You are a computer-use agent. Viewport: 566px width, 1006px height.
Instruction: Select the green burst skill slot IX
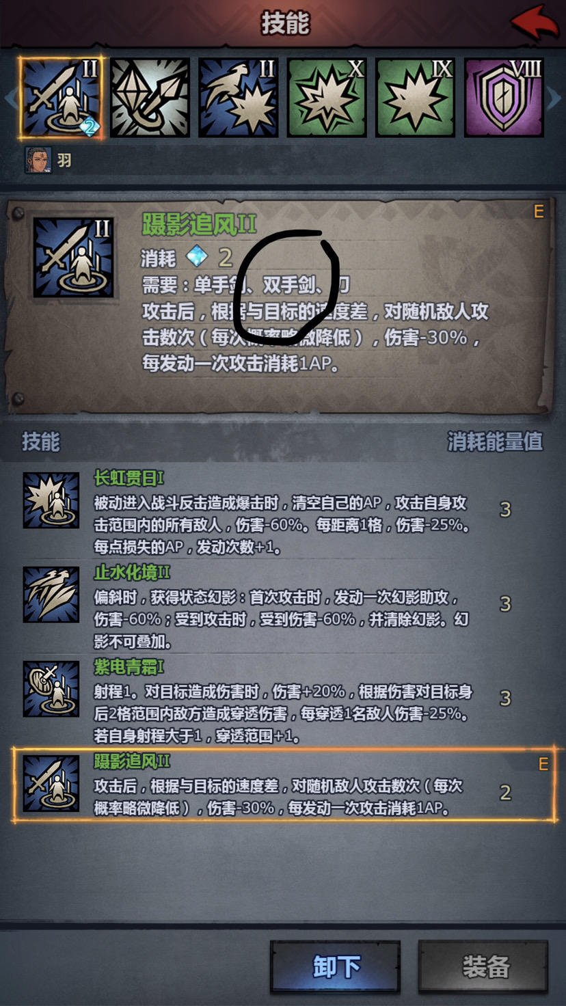tap(415, 98)
